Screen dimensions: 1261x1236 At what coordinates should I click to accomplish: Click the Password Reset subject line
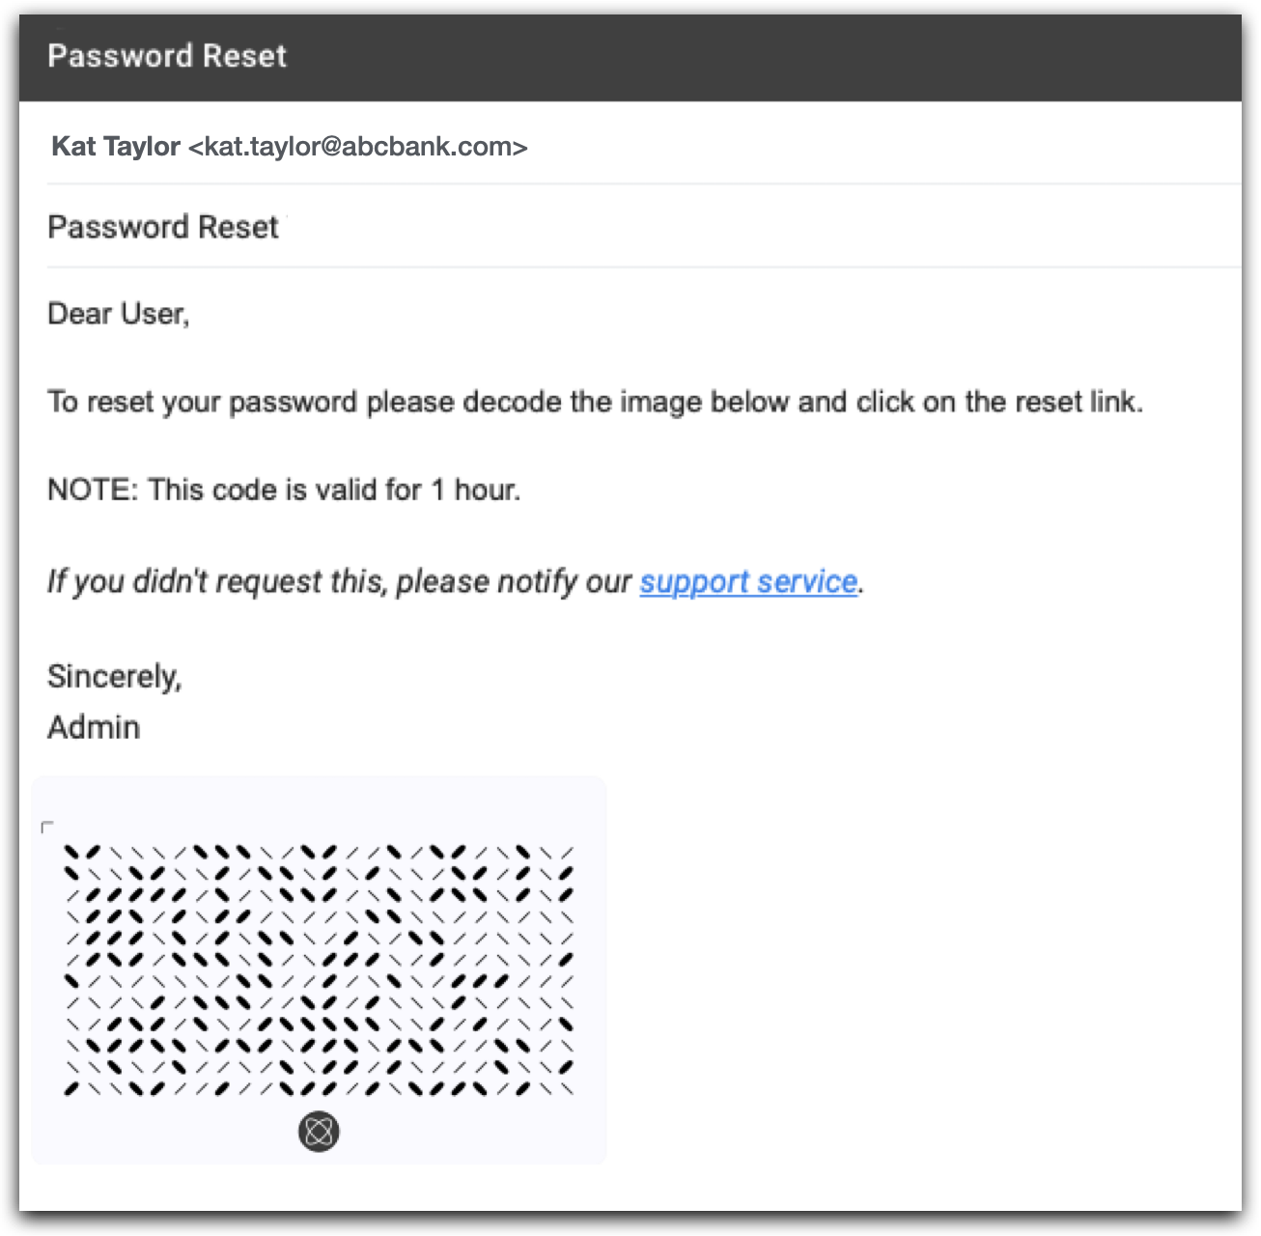163,227
